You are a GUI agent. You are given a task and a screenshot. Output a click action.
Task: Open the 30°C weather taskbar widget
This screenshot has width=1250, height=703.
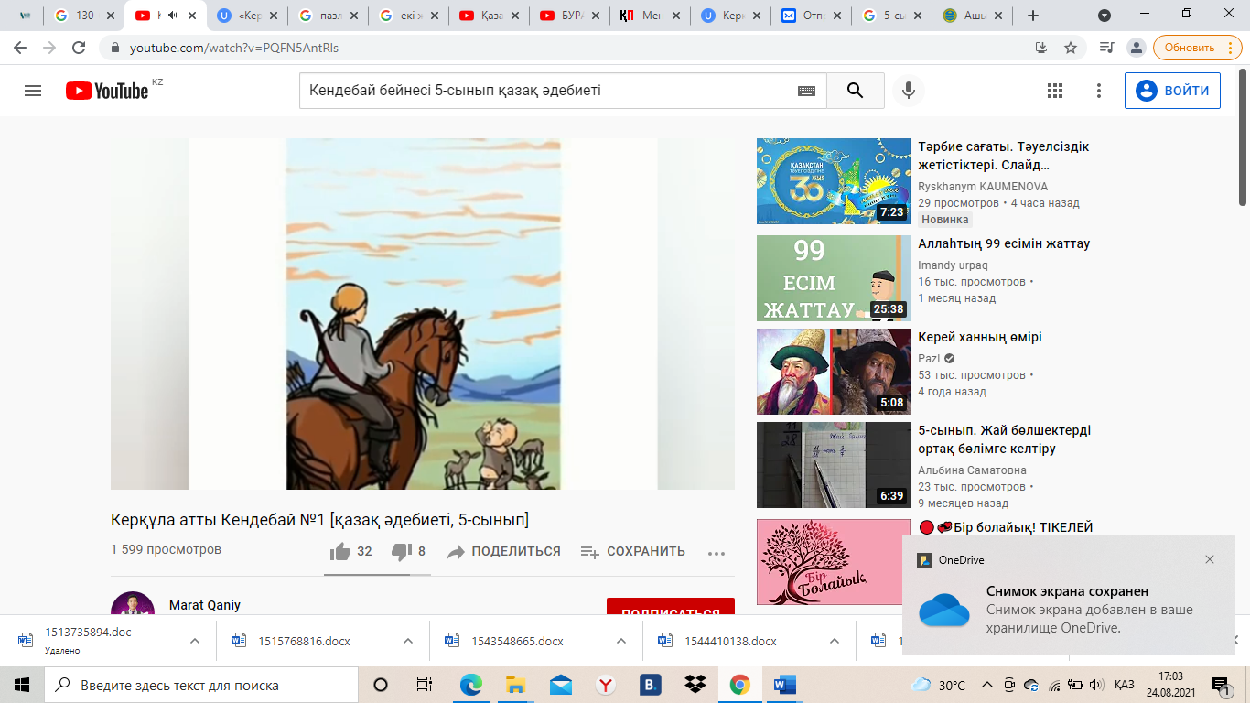coord(939,685)
